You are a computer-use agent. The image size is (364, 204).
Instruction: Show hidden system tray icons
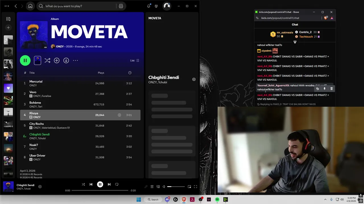325,199
